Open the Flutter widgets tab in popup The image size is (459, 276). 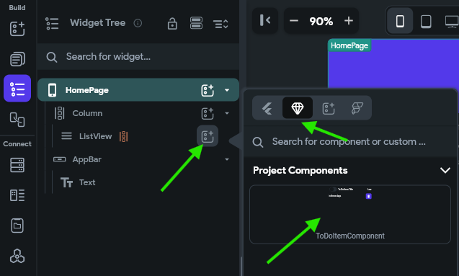267,108
